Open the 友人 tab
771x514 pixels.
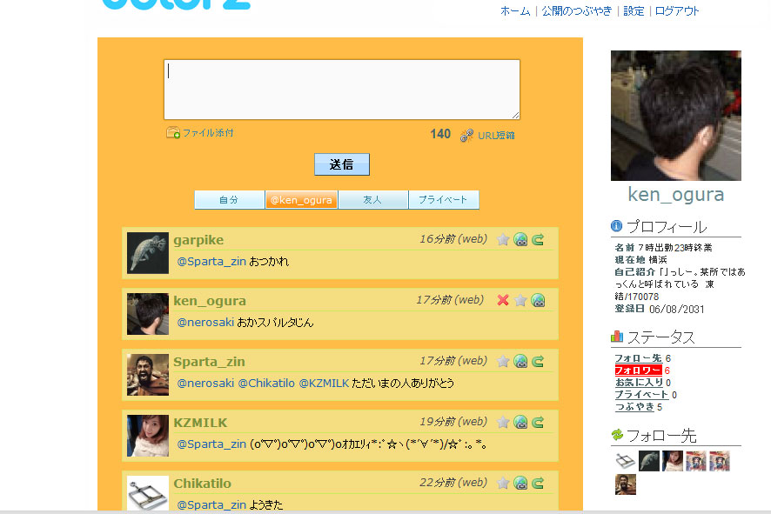pos(372,200)
